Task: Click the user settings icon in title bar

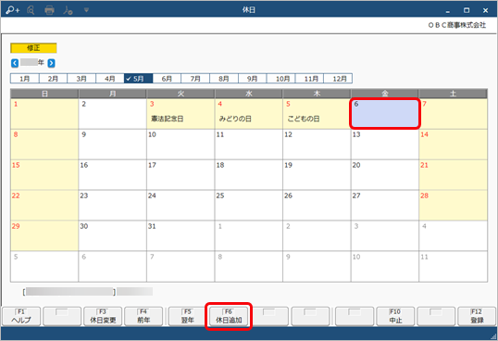Action: (x=68, y=10)
